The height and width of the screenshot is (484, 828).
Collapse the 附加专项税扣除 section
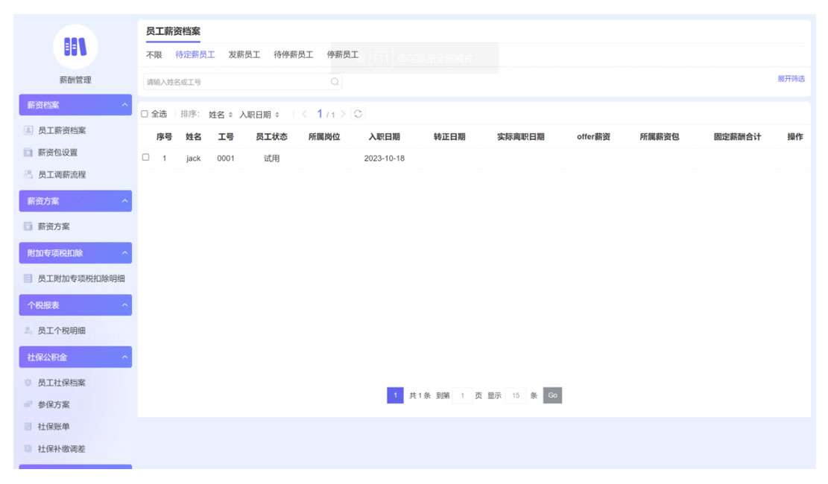pos(124,253)
